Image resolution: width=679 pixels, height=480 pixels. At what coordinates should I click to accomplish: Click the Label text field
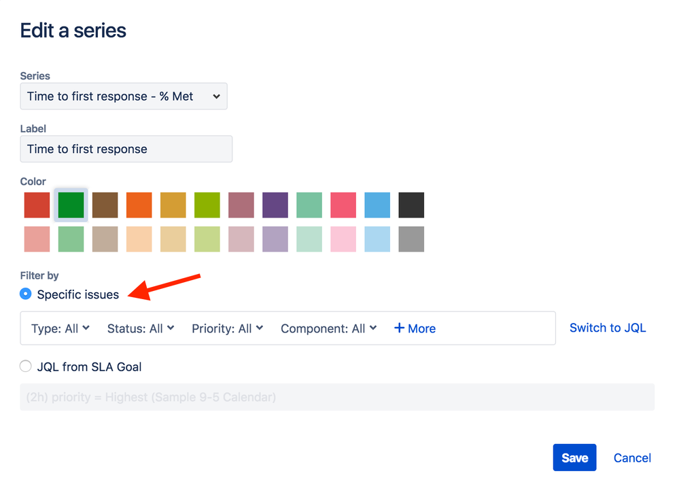point(126,149)
